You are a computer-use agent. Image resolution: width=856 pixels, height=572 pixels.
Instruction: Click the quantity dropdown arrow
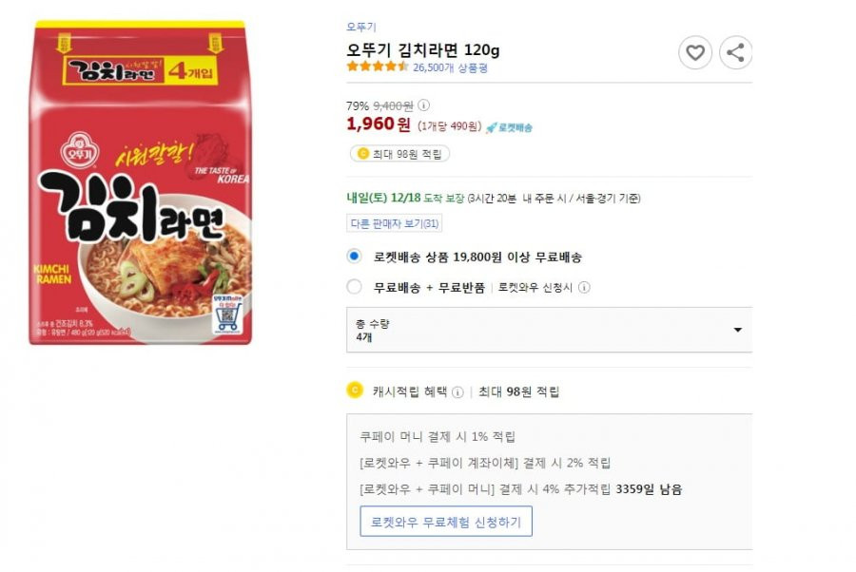tap(737, 330)
